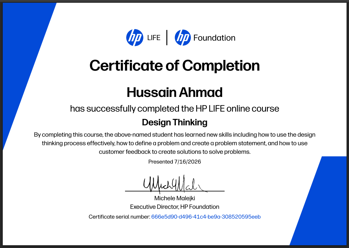Click 'has successfully completed the HP LIFE online course'
The image size is (349, 248).
[175, 109]
